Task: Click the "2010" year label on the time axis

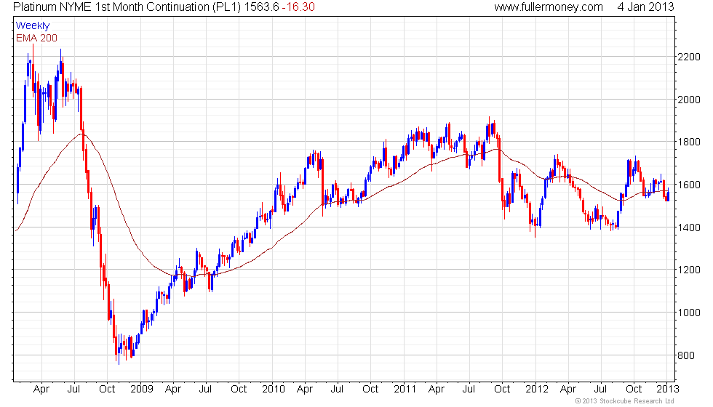Action: click(274, 390)
